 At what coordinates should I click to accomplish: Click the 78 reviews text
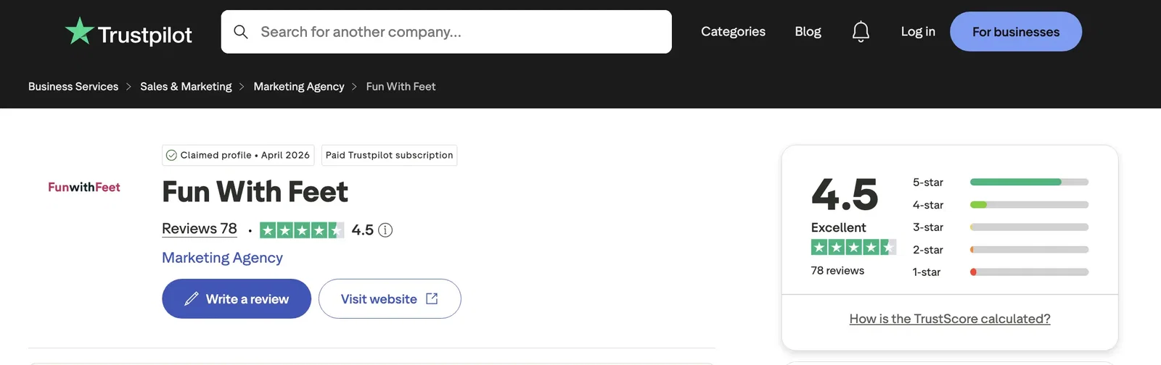837,271
